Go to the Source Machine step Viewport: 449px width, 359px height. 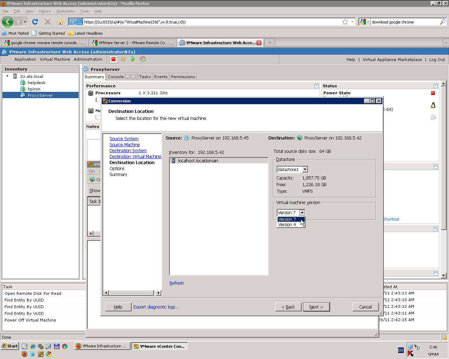tap(125, 145)
